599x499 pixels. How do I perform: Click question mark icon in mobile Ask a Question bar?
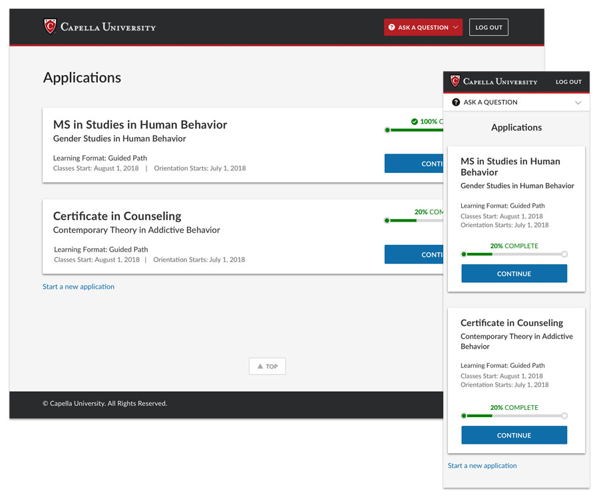[x=456, y=102]
